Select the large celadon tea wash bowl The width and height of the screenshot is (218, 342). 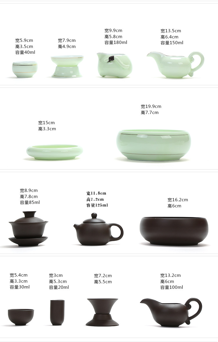click(x=153, y=145)
